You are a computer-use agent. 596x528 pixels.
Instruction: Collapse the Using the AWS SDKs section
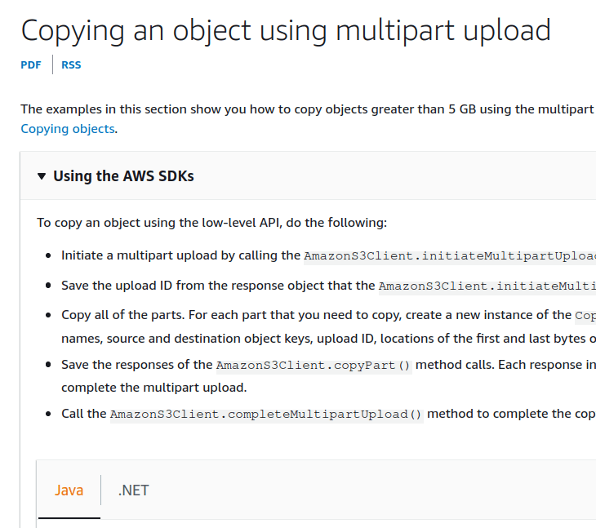(x=42, y=176)
